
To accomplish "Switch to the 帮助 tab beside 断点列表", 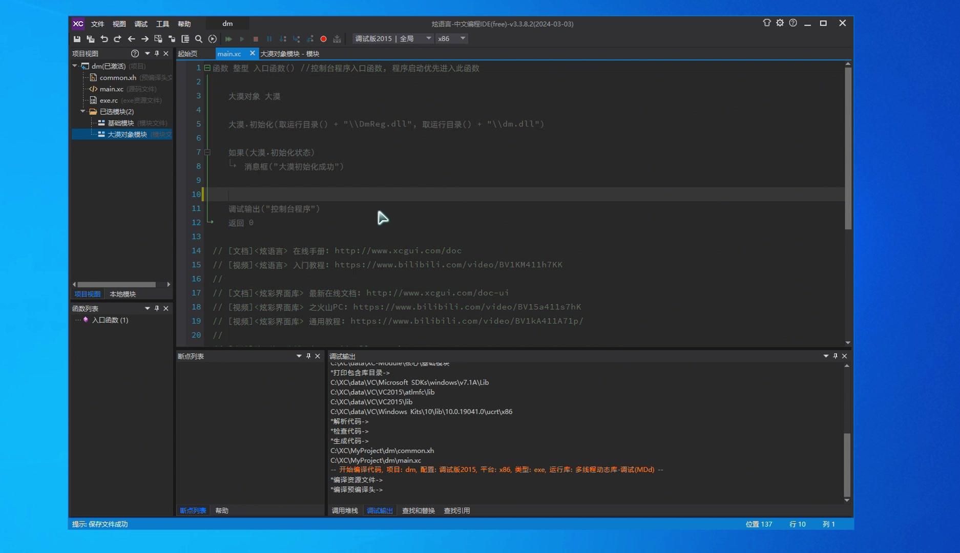I will tap(222, 511).
